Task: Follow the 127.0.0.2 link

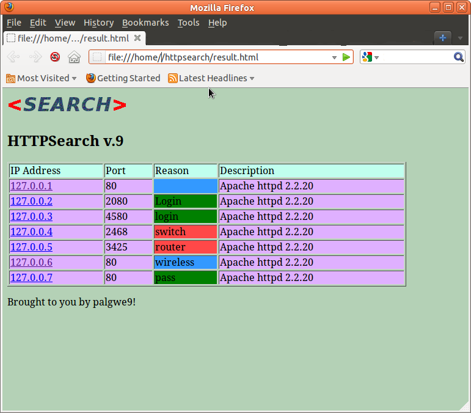Action: click(31, 201)
